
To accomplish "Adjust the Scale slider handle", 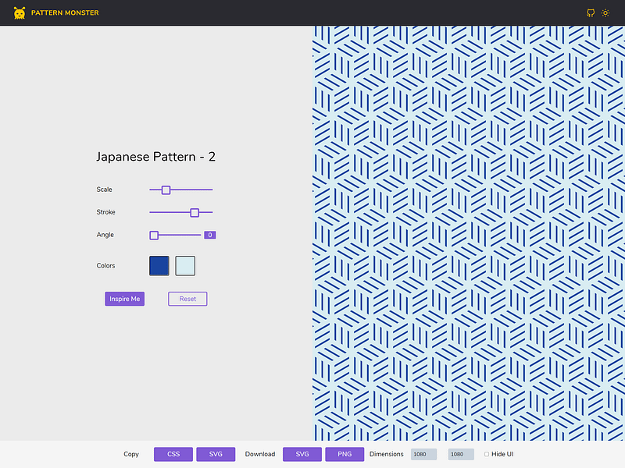I will click(x=166, y=189).
